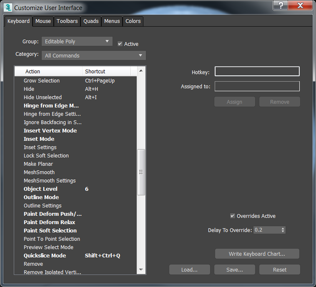
Task: Select the Lock Soft Selection action
Action: click(46, 156)
